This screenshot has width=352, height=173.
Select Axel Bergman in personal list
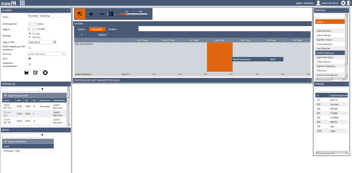330,49
